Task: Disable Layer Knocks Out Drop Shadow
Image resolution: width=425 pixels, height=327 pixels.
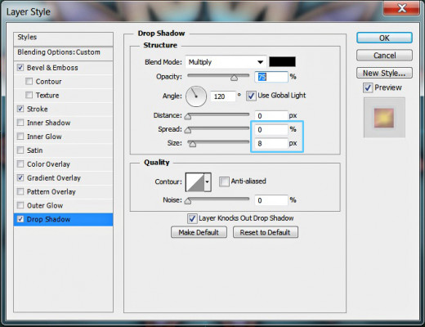Action: 192,218
